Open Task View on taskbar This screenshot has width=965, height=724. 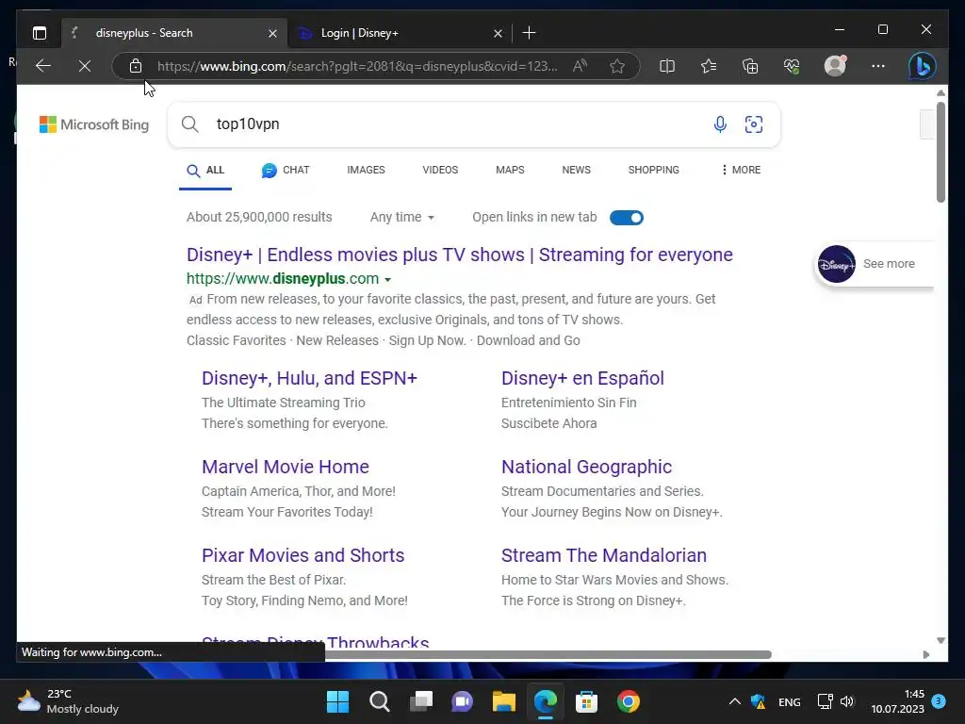pyautogui.click(x=421, y=701)
